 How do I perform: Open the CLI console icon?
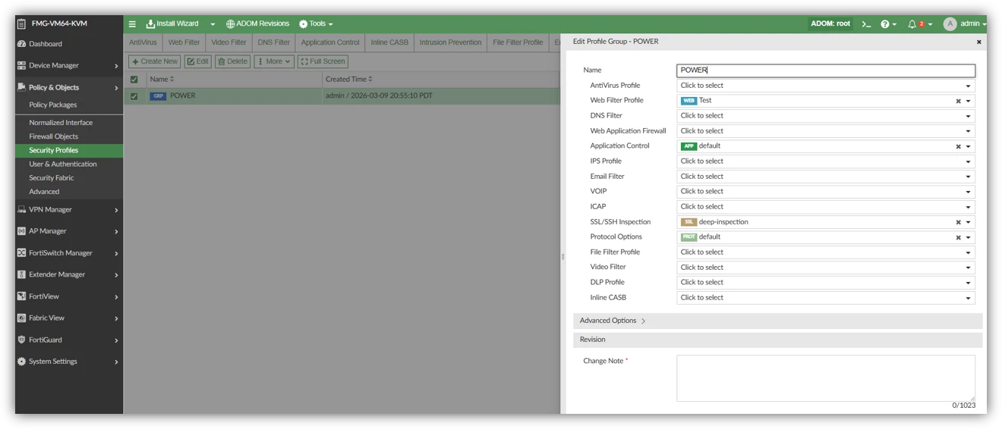tap(866, 24)
